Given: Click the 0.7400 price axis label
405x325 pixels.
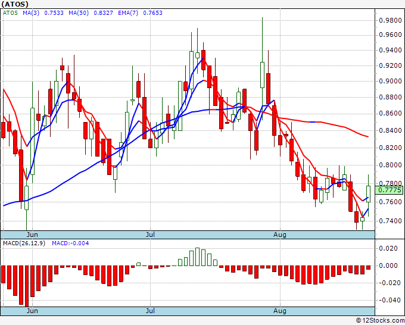Looking at the screenshot, I should [x=390, y=221].
